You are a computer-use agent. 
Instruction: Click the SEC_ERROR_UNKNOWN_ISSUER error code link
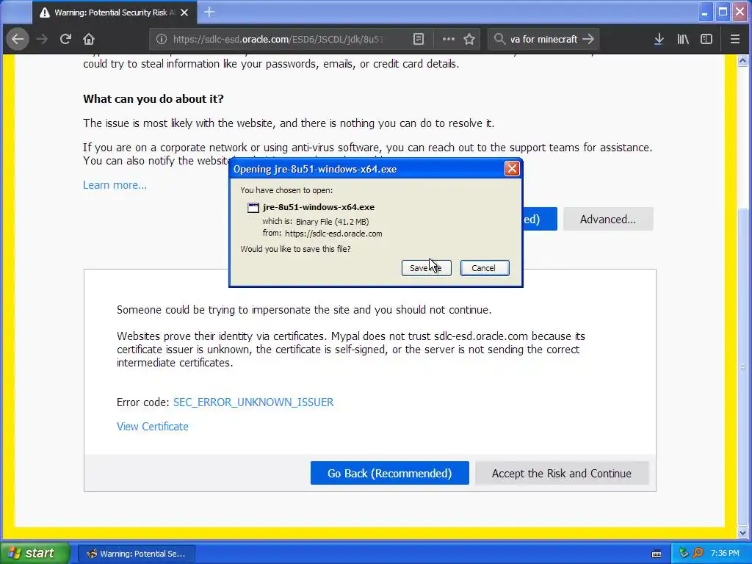[253, 402]
